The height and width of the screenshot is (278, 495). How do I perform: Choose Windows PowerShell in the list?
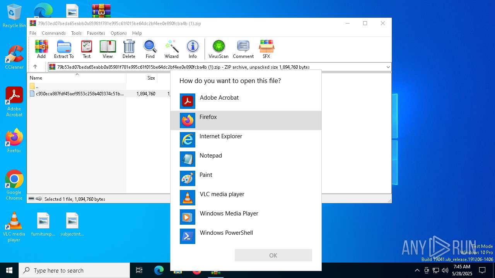(x=246, y=236)
